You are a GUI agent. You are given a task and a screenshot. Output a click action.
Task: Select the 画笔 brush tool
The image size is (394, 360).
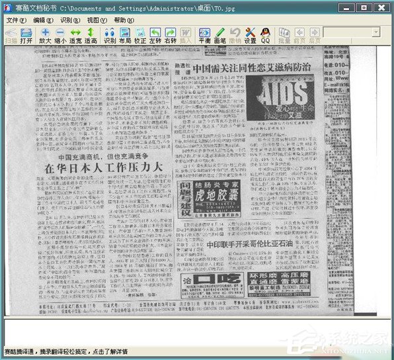coord(220,36)
